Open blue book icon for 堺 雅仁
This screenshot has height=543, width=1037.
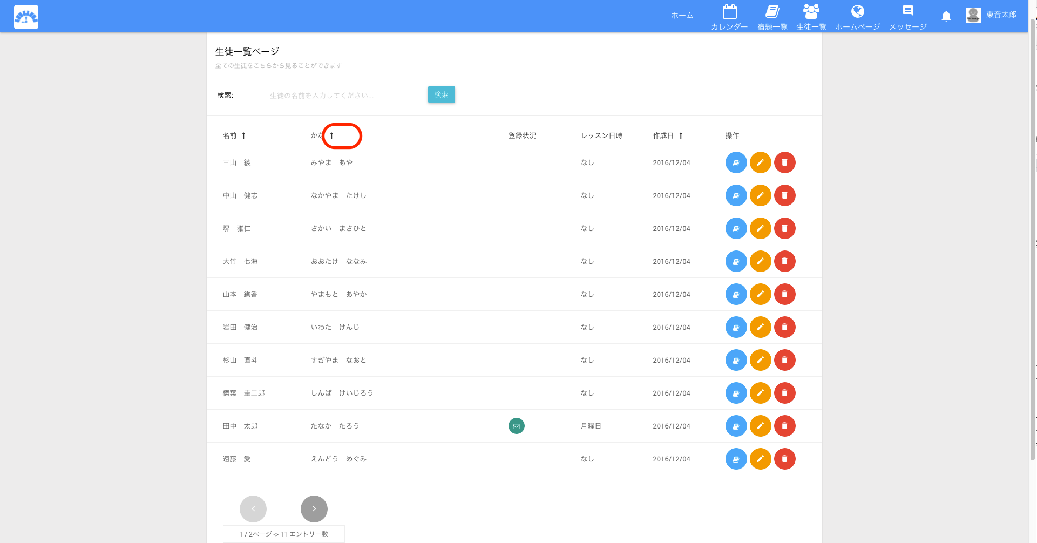[736, 228]
